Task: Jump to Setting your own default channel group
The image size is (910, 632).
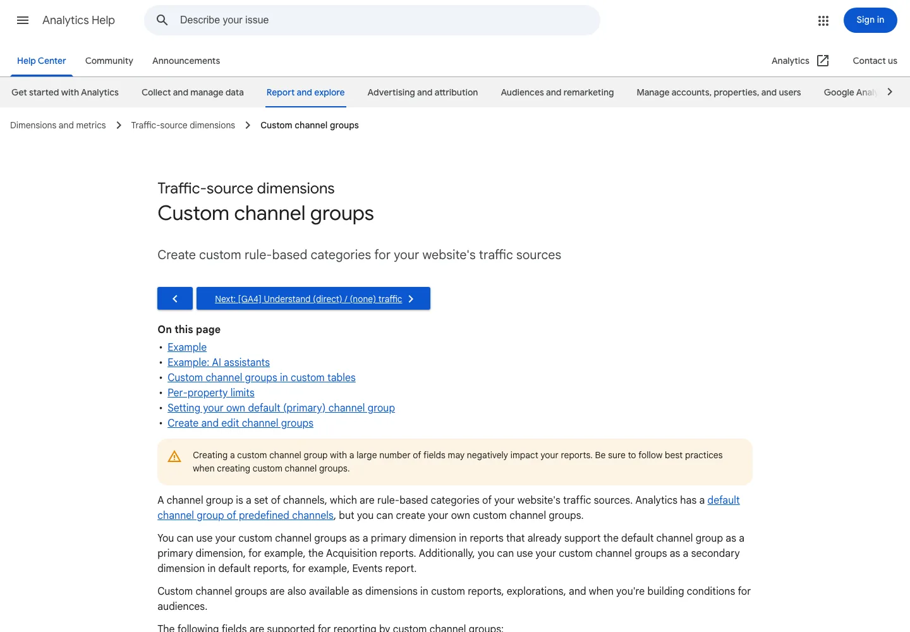Action: [281, 408]
